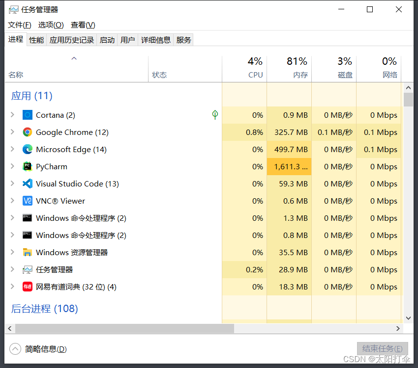Screen dimensions: 418x368
Task: Sort by the 磁盘 column header
Action: 334,69
